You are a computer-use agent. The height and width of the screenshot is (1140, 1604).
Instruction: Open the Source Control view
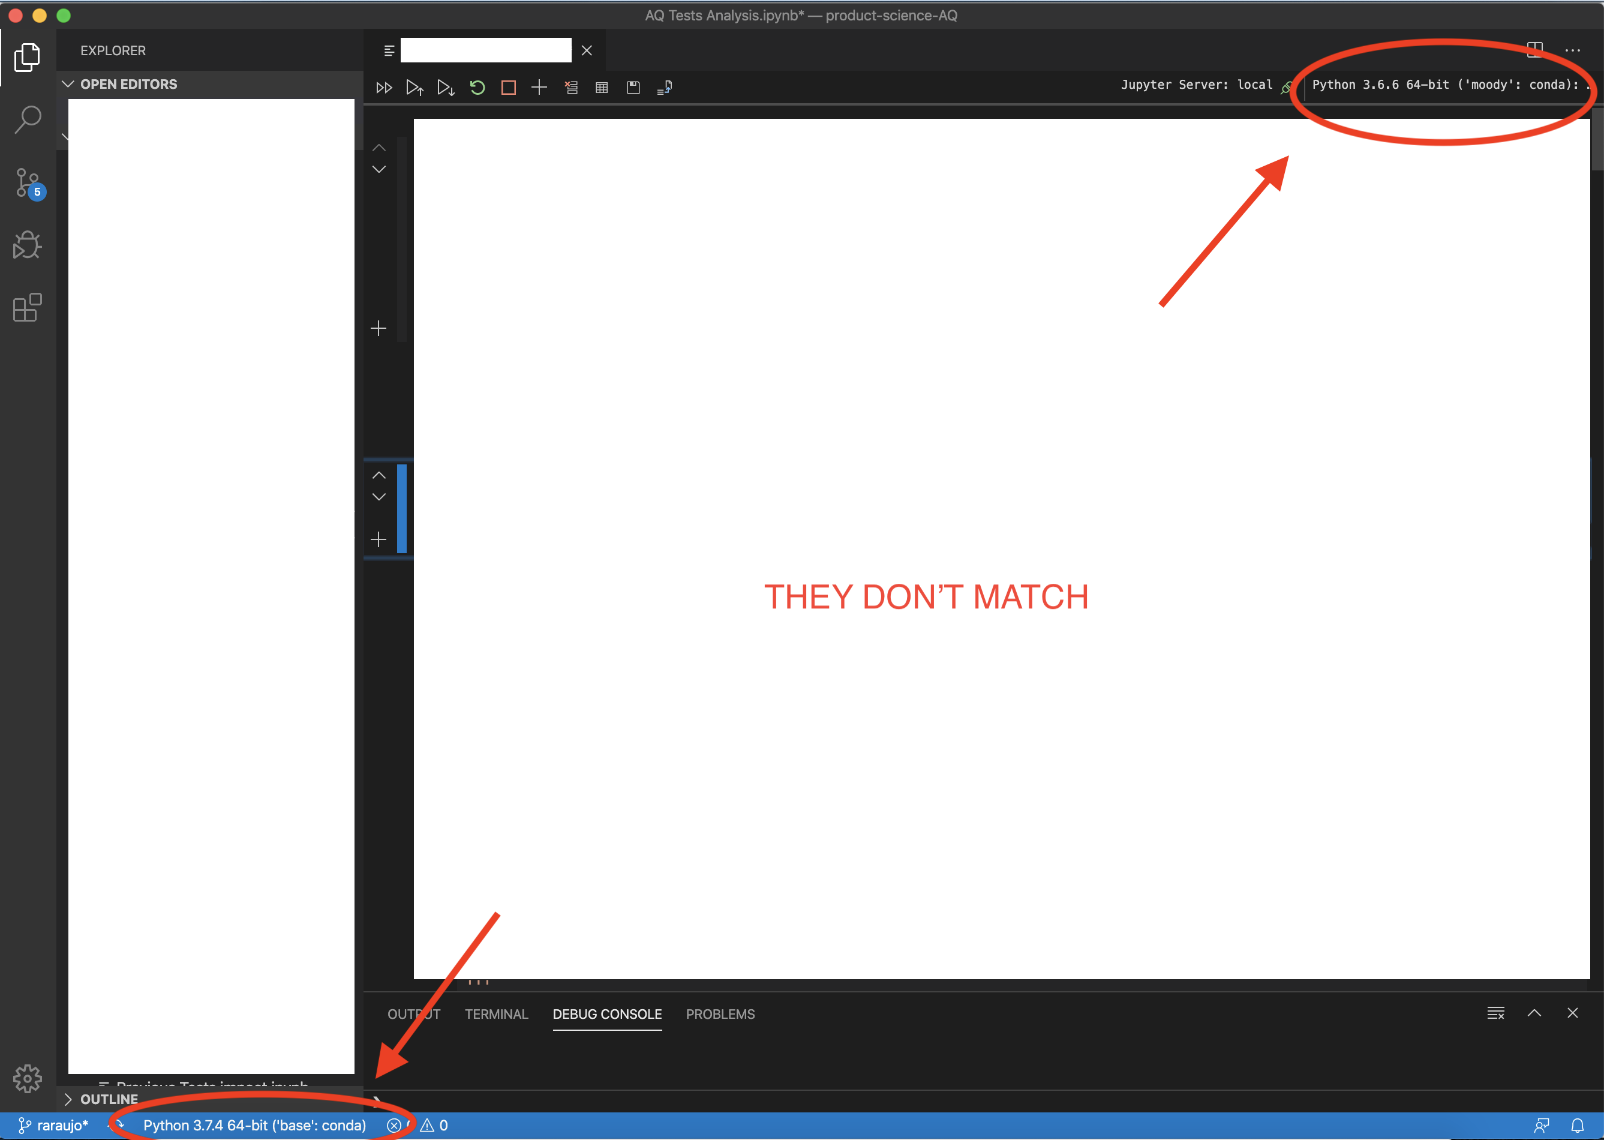28,184
